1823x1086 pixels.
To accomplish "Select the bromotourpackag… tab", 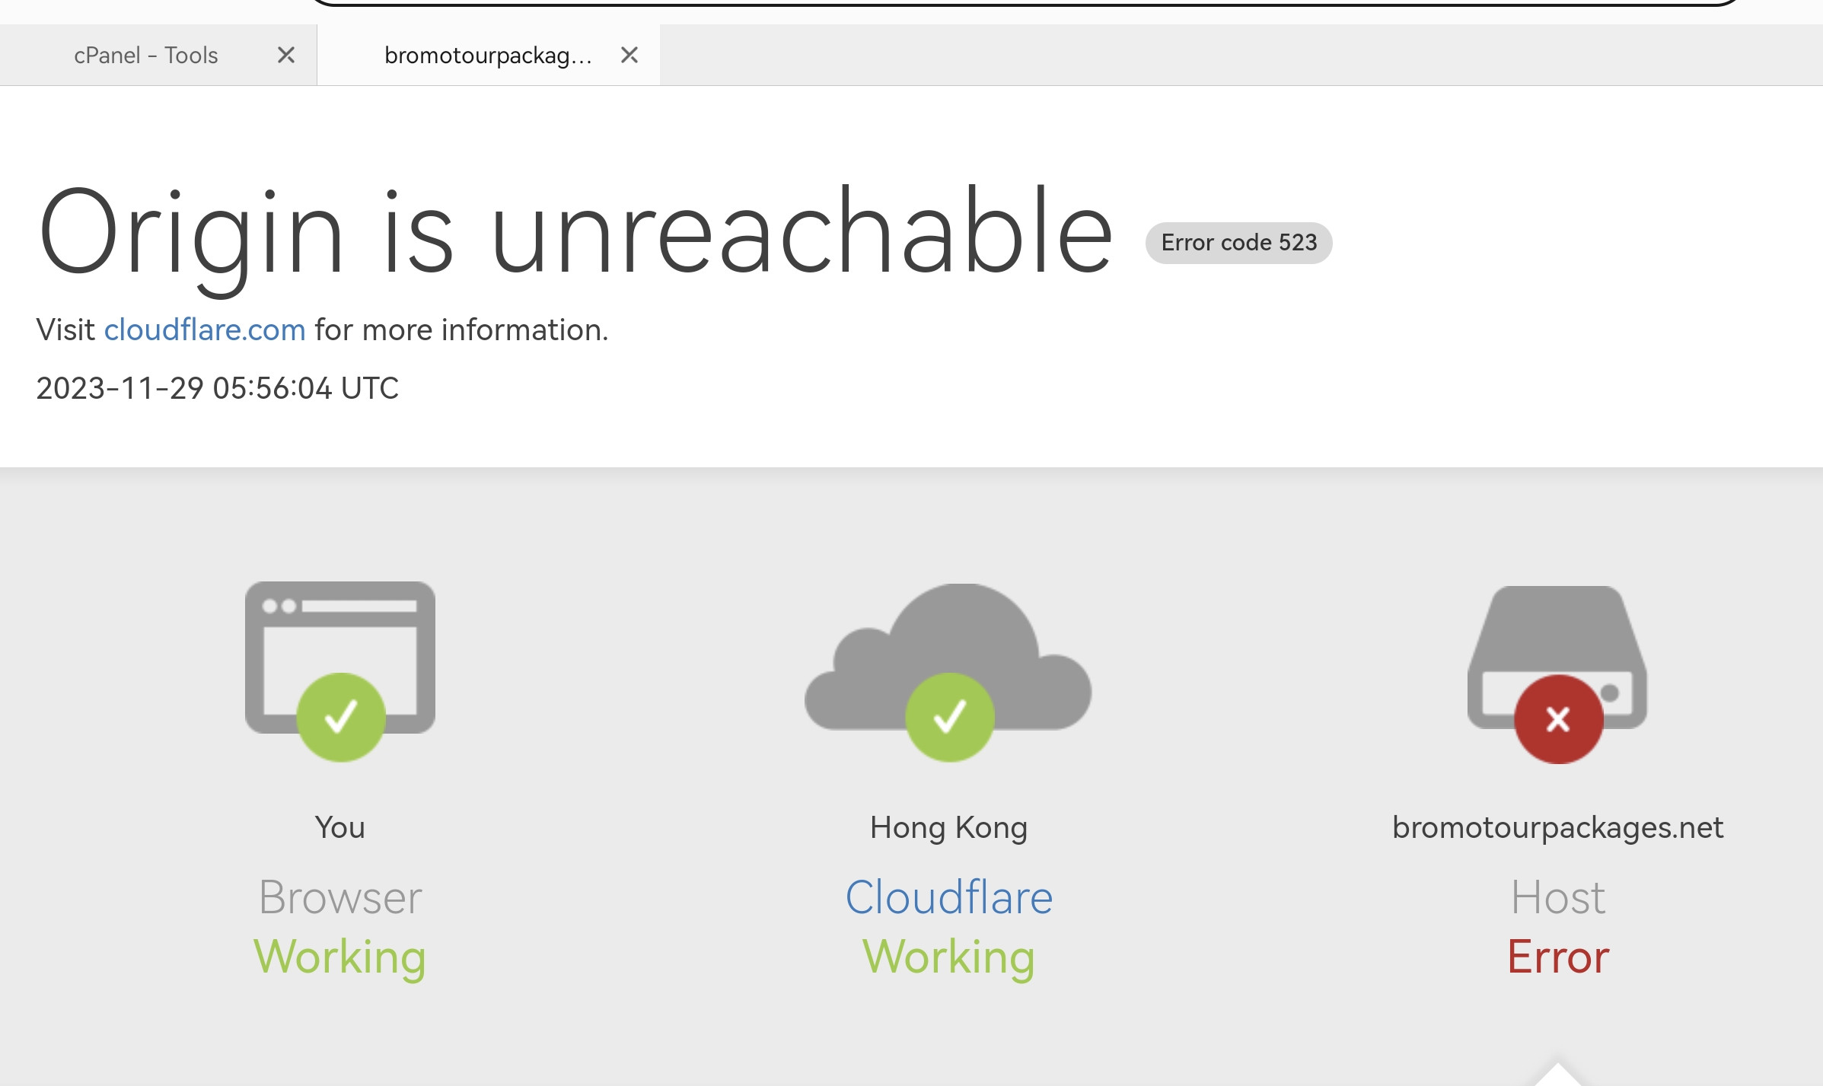I will (x=487, y=55).
